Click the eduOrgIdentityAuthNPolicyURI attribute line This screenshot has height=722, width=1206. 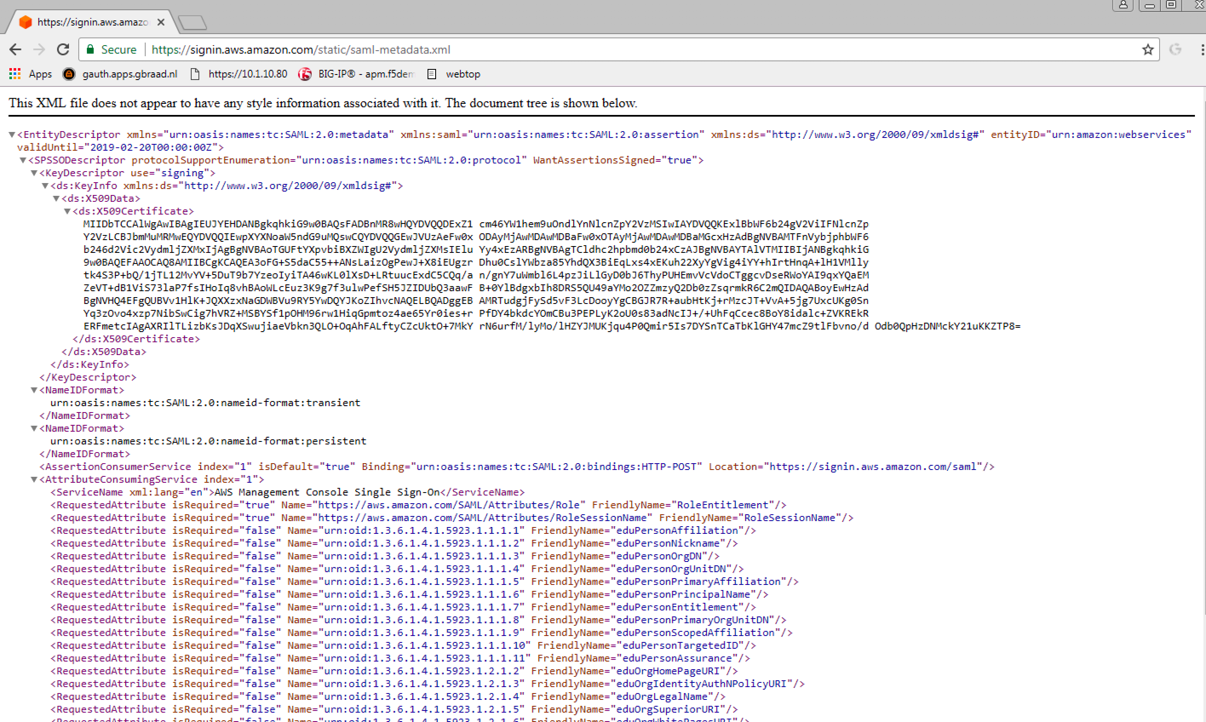[428, 684]
